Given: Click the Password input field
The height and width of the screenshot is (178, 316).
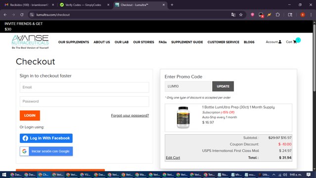Looking at the screenshot, I should coord(84,101).
